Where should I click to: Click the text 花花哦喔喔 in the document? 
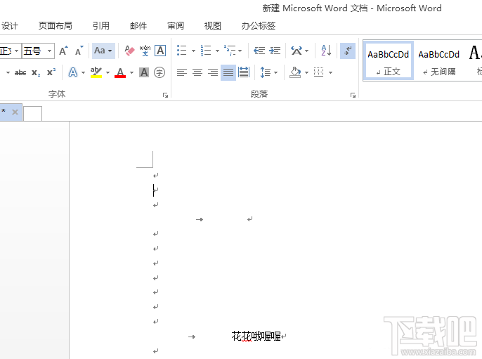coord(256,337)
